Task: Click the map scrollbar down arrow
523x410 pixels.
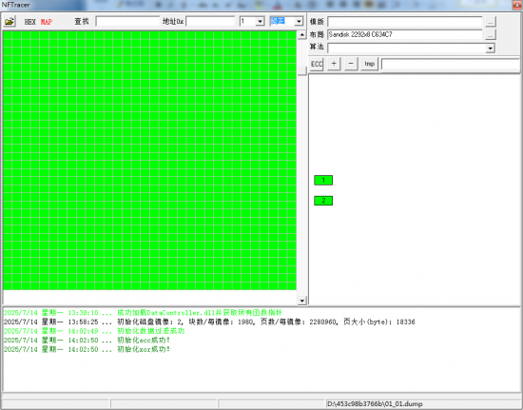Action: coord(301,301)
